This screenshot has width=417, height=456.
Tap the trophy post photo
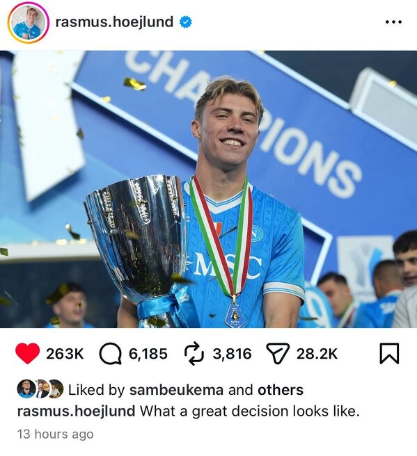click(x=209, y=189)
